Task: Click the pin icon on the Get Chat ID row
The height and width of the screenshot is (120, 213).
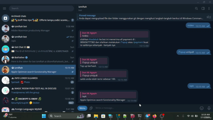Action: point(73,51)
